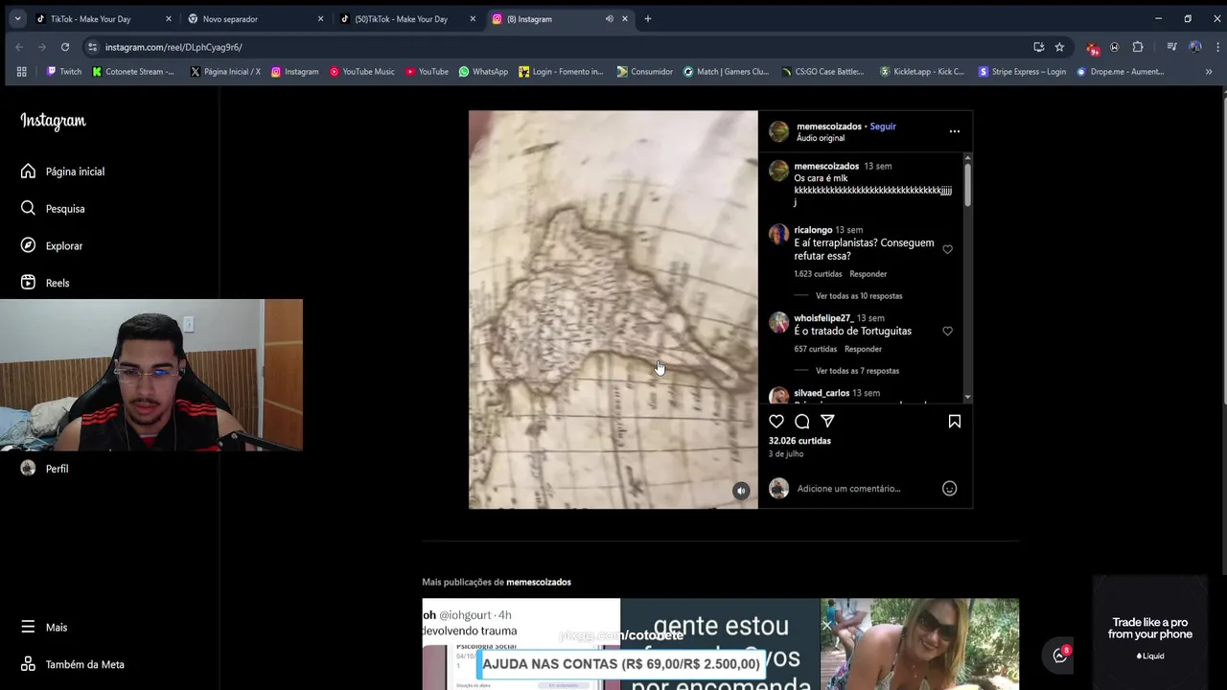Like whoisfelipe27_'s comment
Screen dimensions: 1227x690
[x=947, y=331]
